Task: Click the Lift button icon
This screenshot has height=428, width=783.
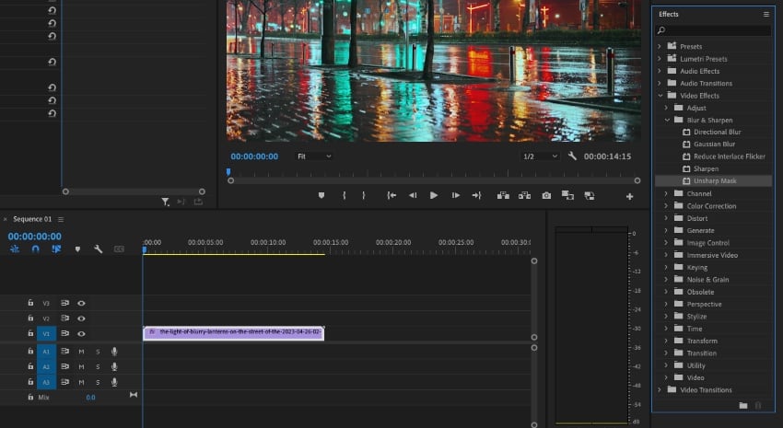Action: coord(503,195)
